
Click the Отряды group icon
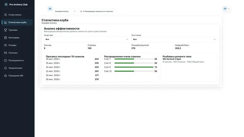(5, 45)
